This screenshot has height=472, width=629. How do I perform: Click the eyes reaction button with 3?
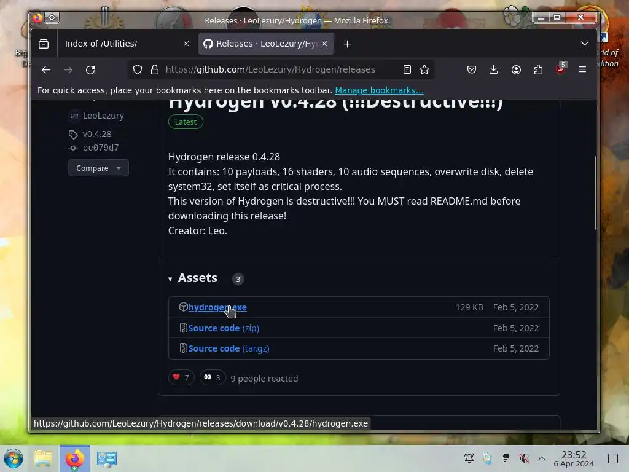tap(213, 378)
